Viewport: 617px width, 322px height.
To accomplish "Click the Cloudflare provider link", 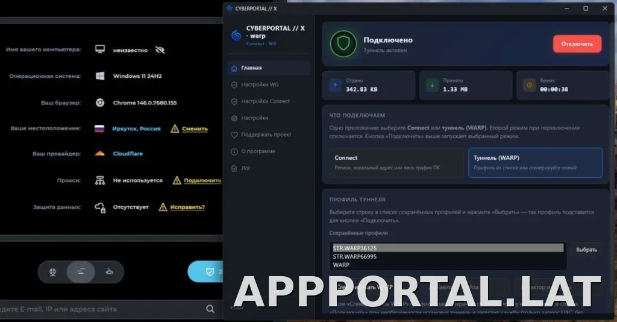I will click(128, 154).
